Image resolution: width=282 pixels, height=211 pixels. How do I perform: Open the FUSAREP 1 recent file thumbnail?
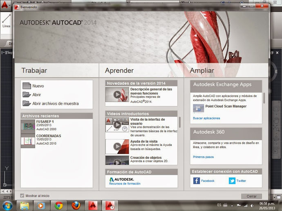pos(28,126)
